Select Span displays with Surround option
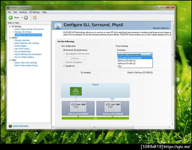Viewport: 192px width, 150px height. tap(76, 54)
